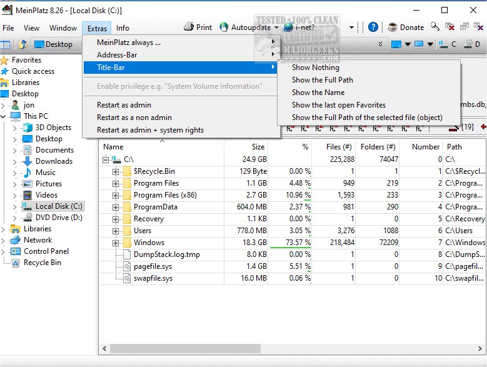Open the File menu

(x=8, y=28)
